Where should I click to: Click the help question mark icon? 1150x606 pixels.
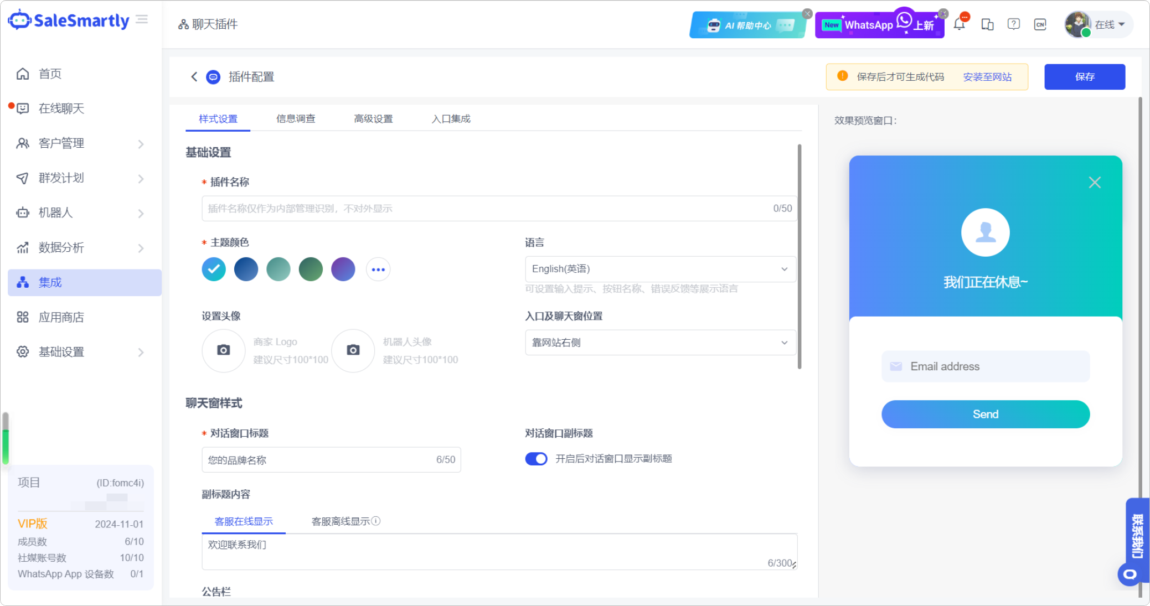point(1013,24)
